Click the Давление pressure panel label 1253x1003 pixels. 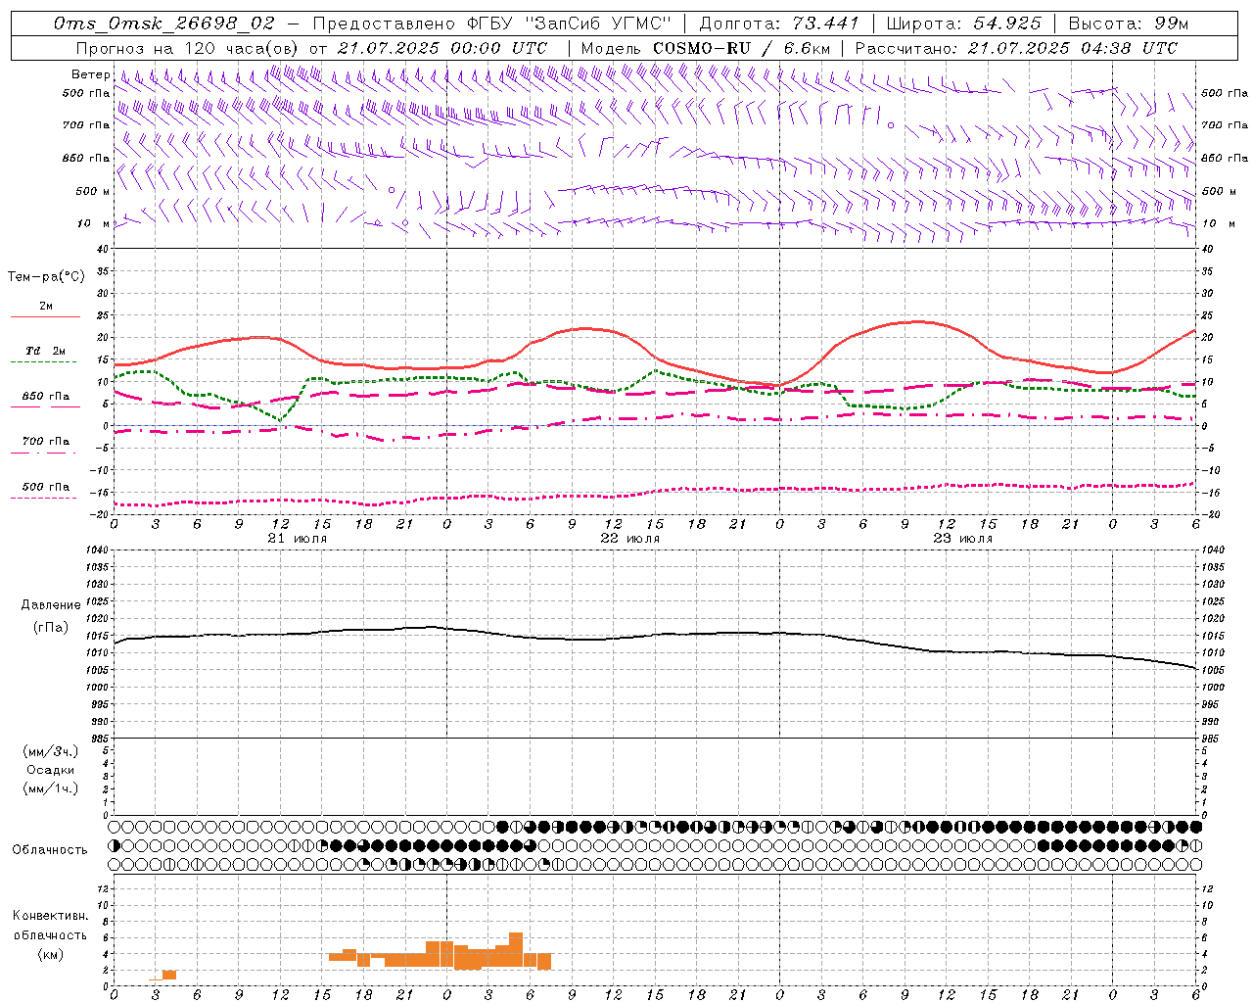51,605
